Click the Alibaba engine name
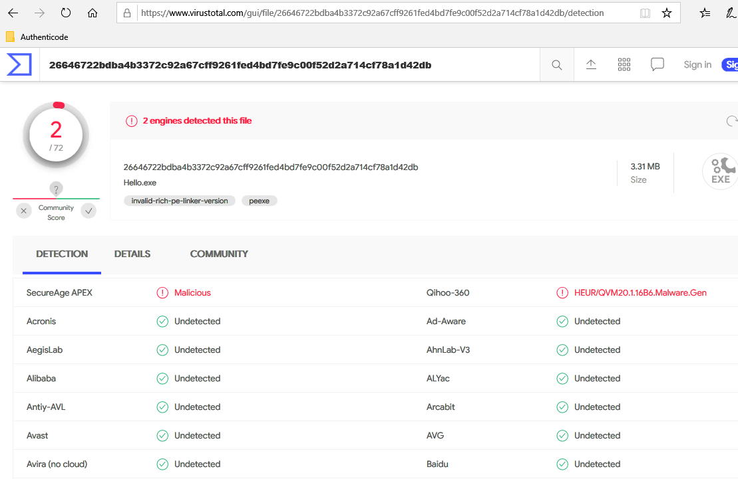 click(41, 379)
